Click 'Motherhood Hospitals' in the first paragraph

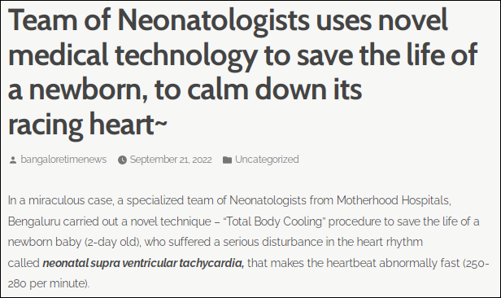pyautogui.click(x=394, y=200)
